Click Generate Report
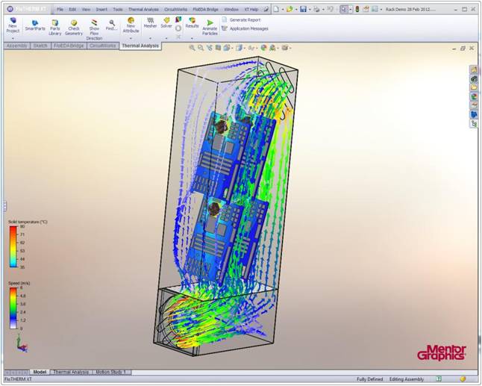 244,19
